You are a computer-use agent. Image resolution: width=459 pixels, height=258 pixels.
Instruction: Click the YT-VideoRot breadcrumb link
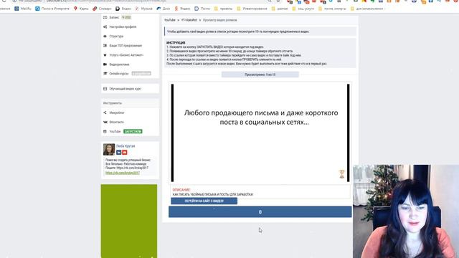pos(189,20)
